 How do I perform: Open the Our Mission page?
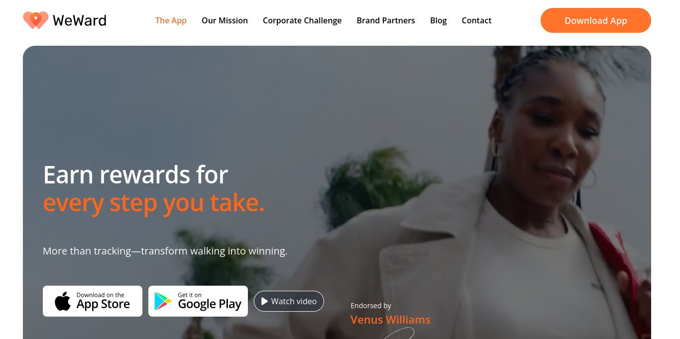coord(225,20)
